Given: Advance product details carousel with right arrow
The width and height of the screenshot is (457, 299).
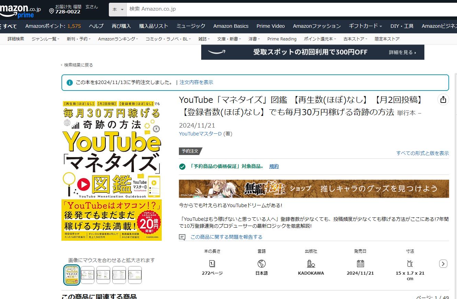Looking at the screenshot, I should [x=443, y=264].
